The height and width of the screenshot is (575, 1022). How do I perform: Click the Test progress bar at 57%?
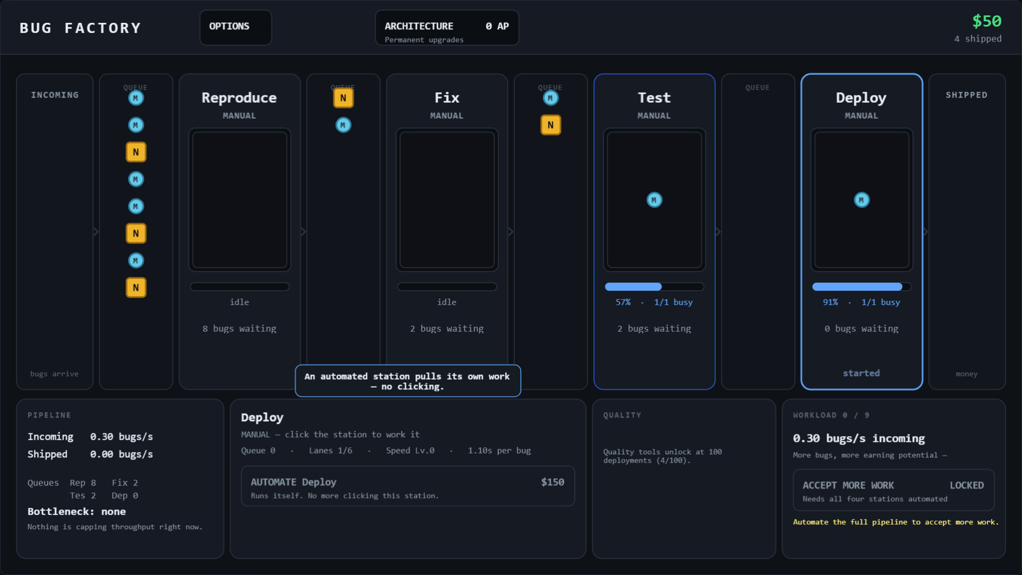pyautogui.click(x=654, y=286)
